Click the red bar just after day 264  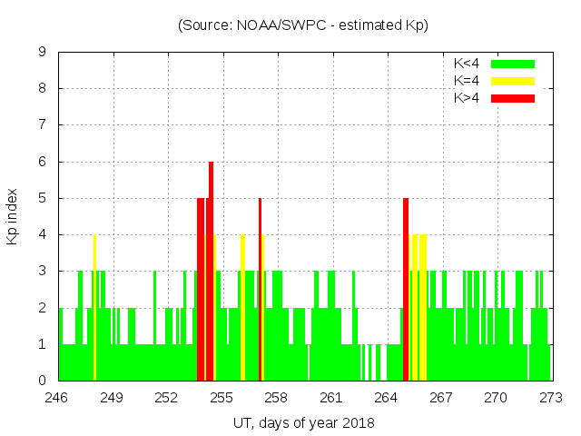click(406, 291)
